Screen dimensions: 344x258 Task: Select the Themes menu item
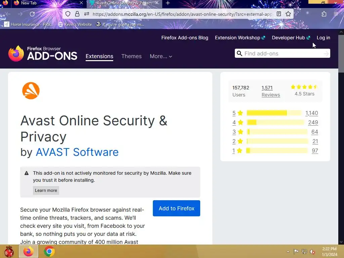[x=131, y=56]
